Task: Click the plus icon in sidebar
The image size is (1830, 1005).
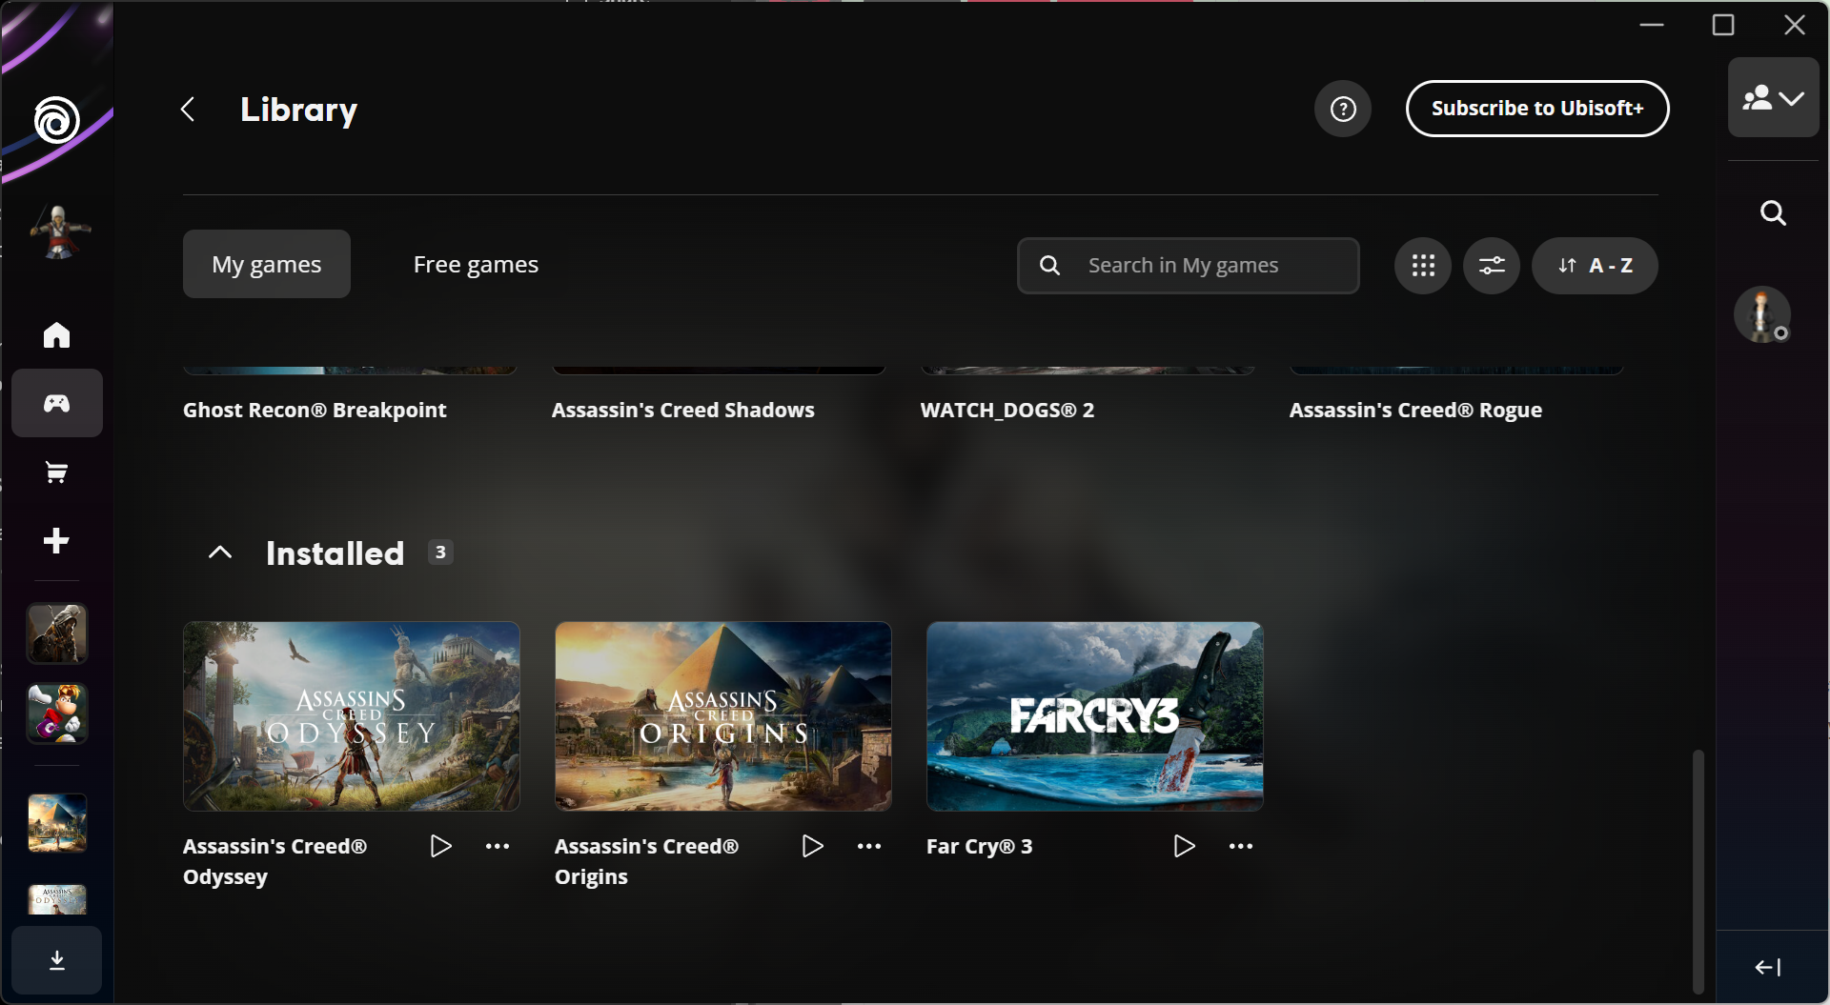Action: pyautogui.click(x=56, y=541)
